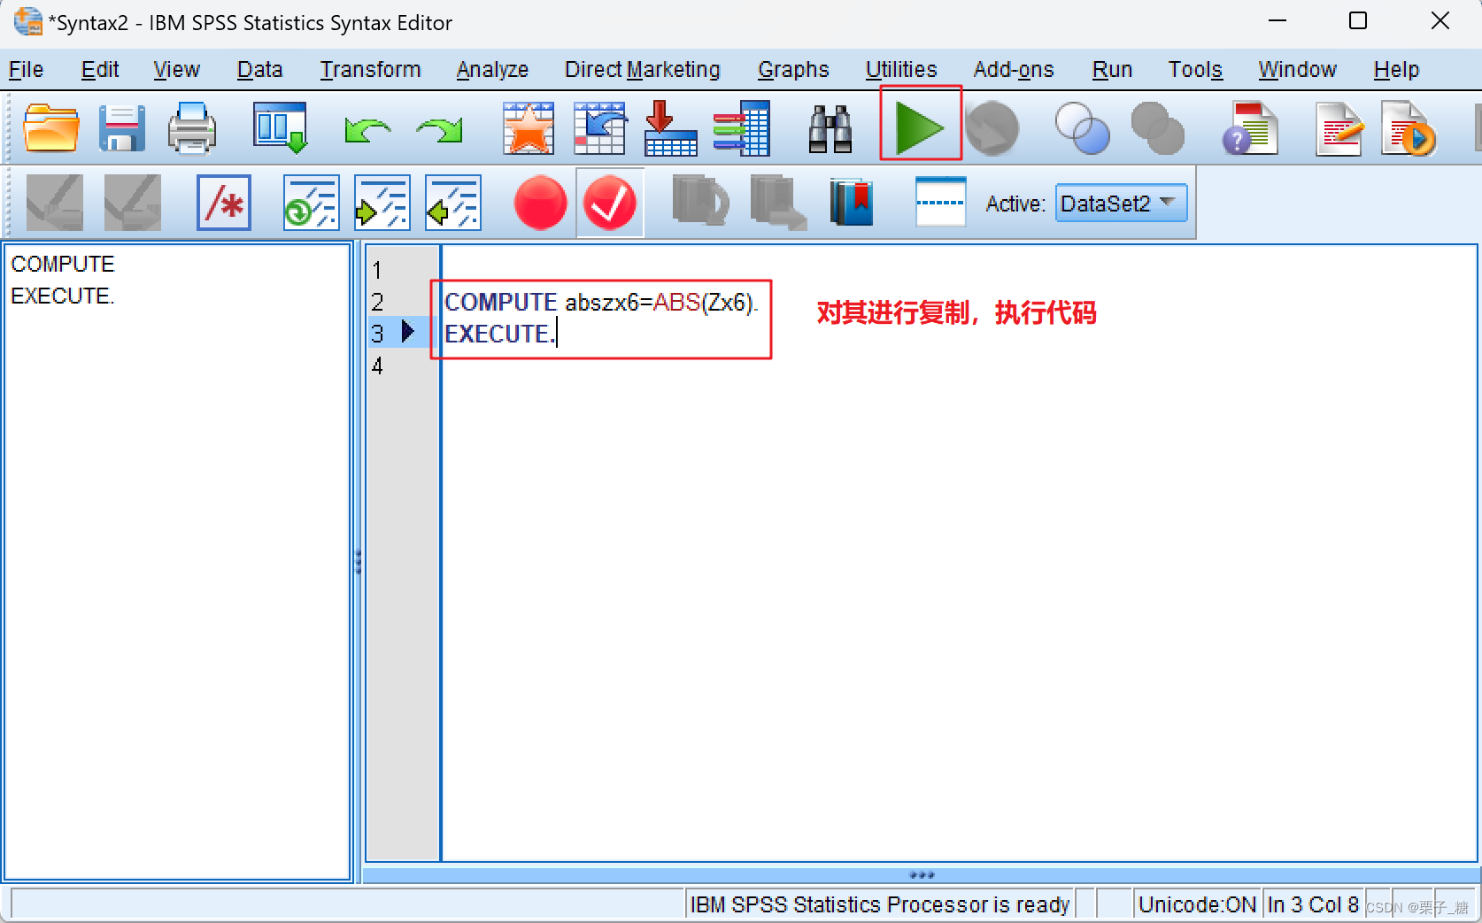Open the Help menu
This screenshot has width=1482, height=923.
point(1396,70)
